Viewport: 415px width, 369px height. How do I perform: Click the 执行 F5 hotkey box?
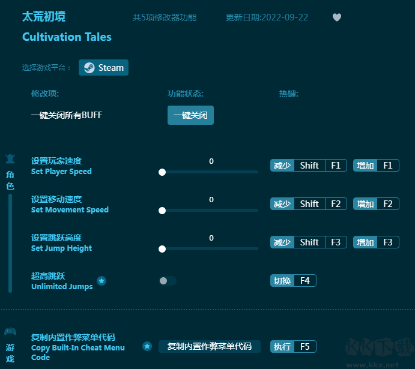pyautogui.click(x=293, y=347)
